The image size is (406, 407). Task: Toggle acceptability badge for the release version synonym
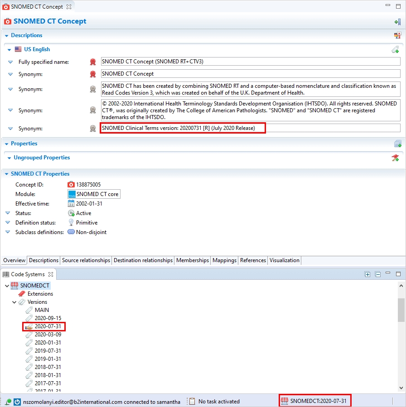[93, 129]
